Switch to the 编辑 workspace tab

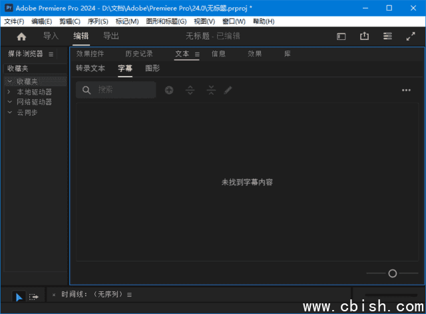[x=81, y=36]
